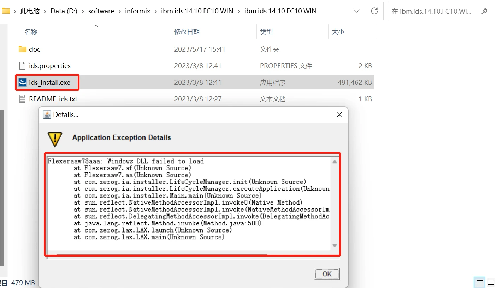Screen dimensions: 497x288
Task: Switch to details view icon in status bar
Action: 479,283
